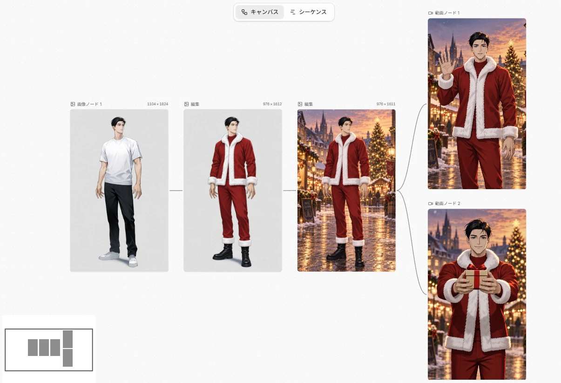This screenshot has width=561, height=383.
Task: Open the 動画ノード 2 gift box video
Action: pyautogui.click(x=477, y=294)
